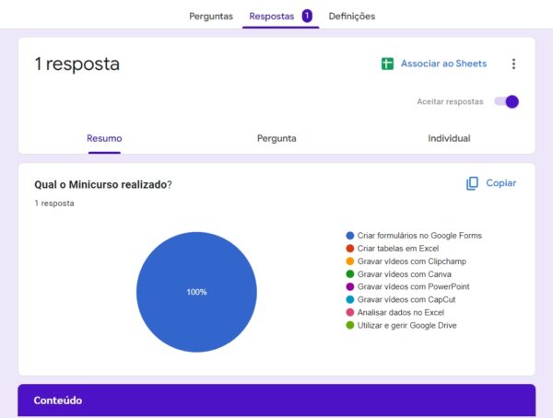
Task: Select the Resumo sub-tab
Action: click(x=104, y=138)
